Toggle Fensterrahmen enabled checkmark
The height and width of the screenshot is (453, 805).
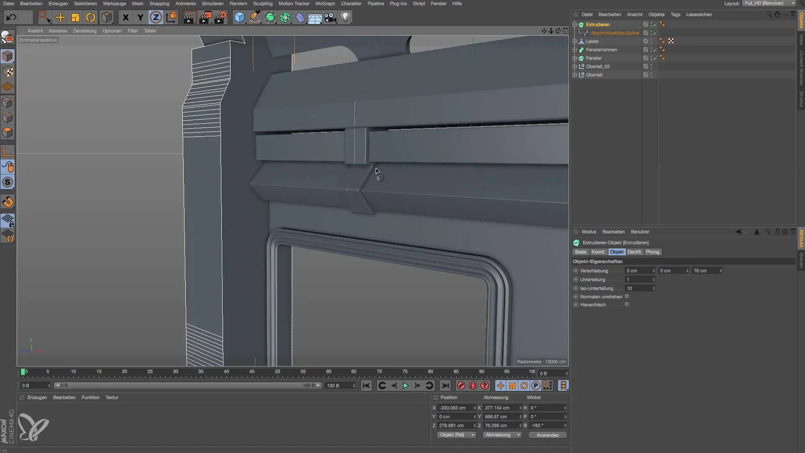point(655,49)
